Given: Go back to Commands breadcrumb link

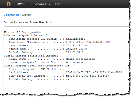Looking at the screenshot, I should (x=11, y=15).
